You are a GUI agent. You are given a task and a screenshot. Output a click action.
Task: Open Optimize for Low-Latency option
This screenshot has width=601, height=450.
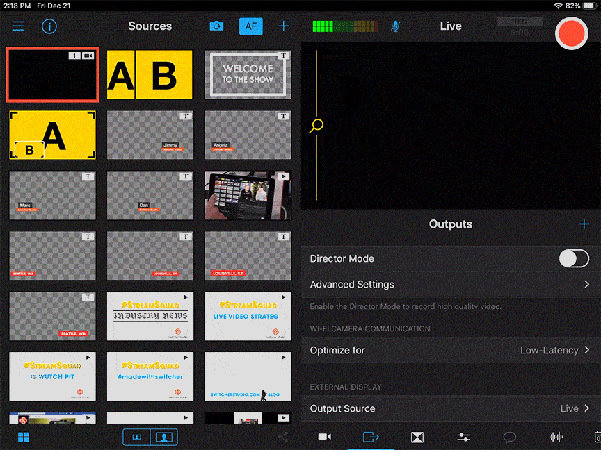click(449, 350)
